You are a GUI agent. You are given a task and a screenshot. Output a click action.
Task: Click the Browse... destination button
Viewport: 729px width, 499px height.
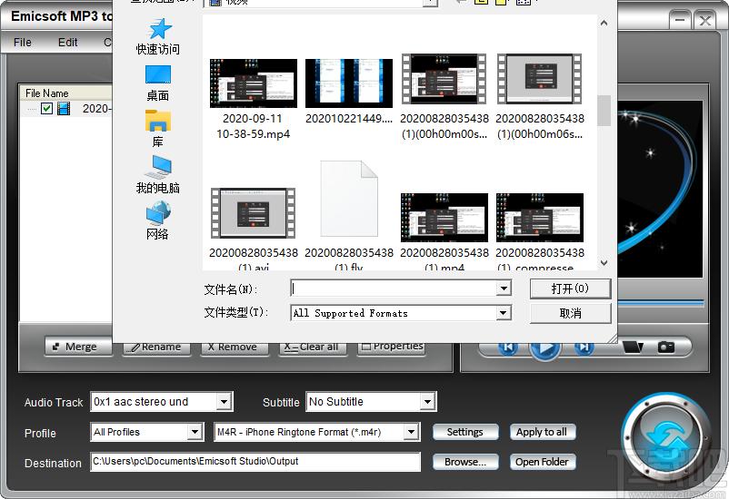[465, 462]
